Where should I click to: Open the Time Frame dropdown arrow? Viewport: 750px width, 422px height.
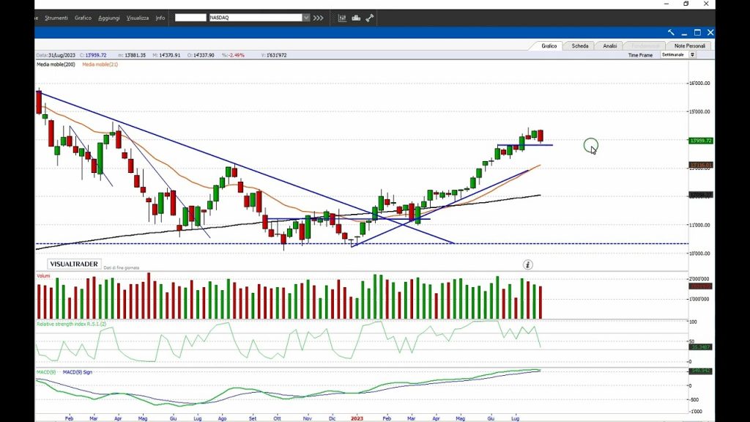click(x=692, y=55)
